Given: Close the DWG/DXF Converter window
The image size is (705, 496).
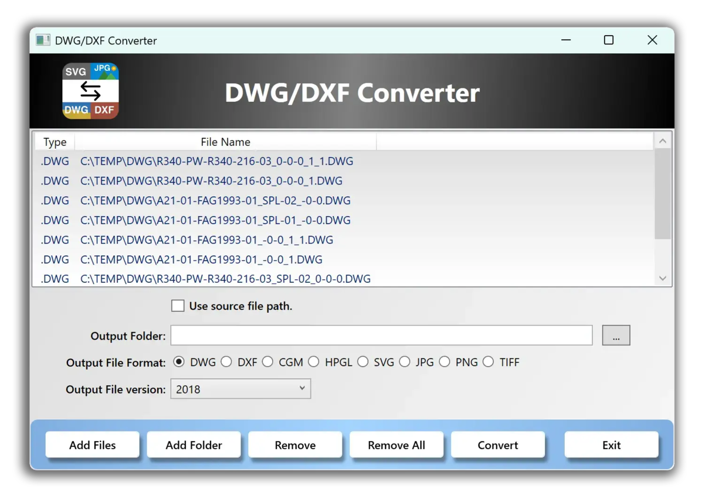Looking at the screenshot, I should coord(652,40).
